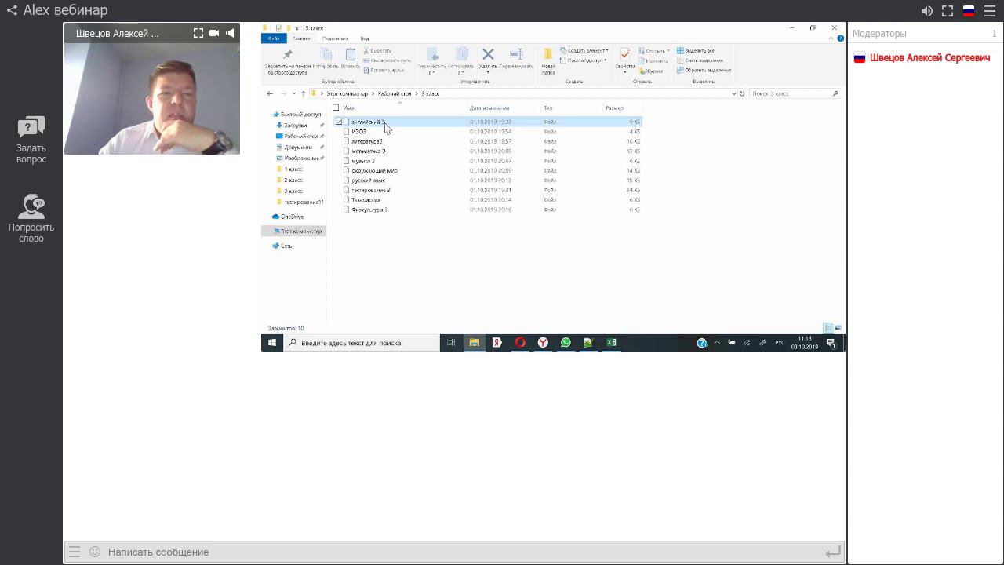Tick the select-all checkbox beside Имя
1004x565 pixels.
tap(336, 108)
